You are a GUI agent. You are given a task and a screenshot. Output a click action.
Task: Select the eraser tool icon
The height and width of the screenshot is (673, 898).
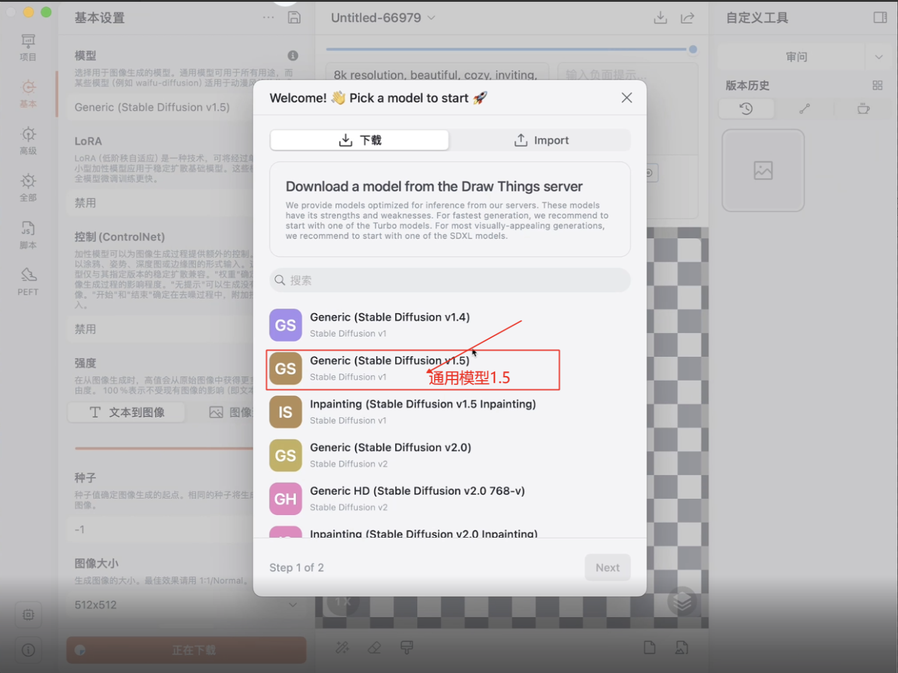tap(375, 647)
